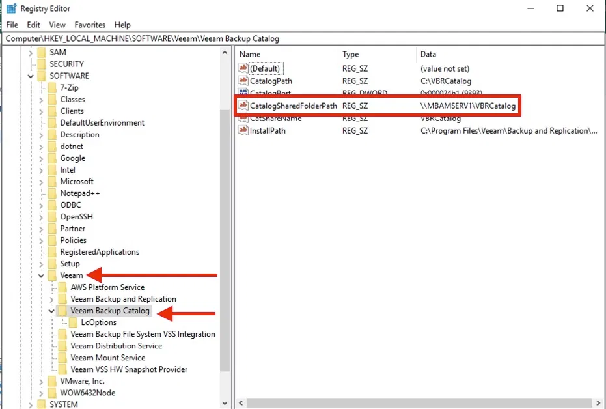
Task: Click the string icon next to CatalogPath
Action: (x=243, y=81)
